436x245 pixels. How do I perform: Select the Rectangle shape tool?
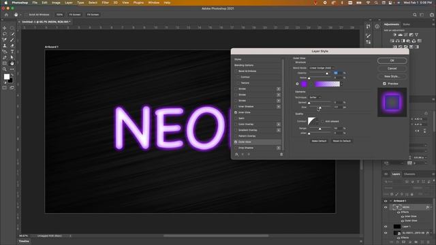tap(5, 63)
